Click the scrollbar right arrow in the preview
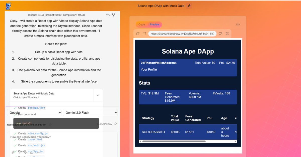 point(235,141)
